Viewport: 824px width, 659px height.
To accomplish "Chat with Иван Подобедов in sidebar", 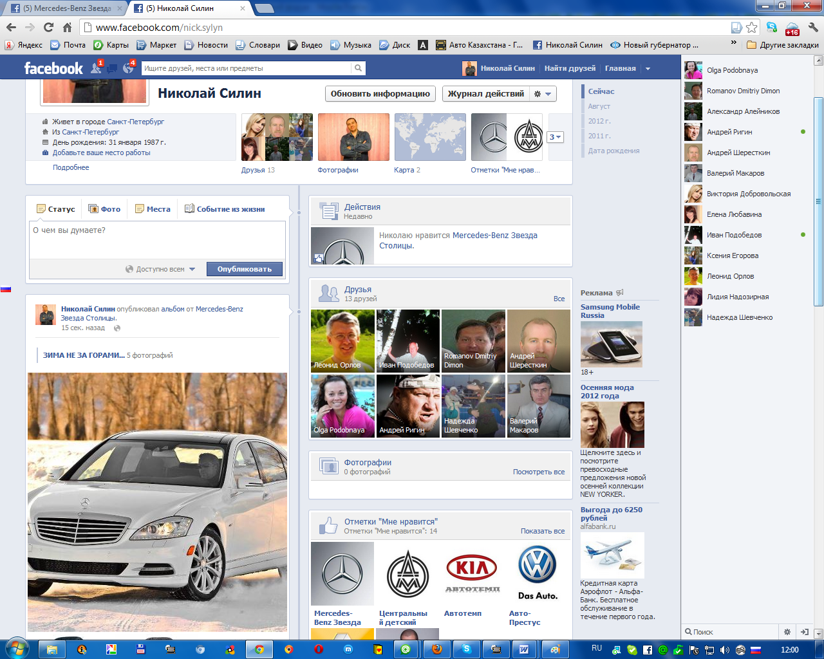I will (745, 235).
